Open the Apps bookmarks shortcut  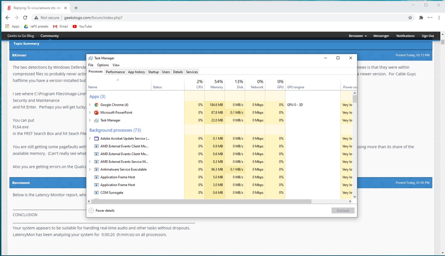[12, 27]
